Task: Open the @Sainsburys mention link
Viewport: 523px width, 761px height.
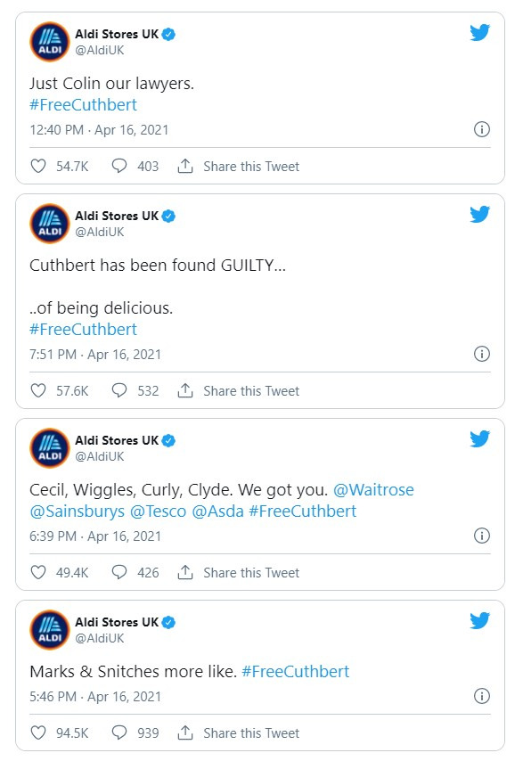Action: click(78, 511)
